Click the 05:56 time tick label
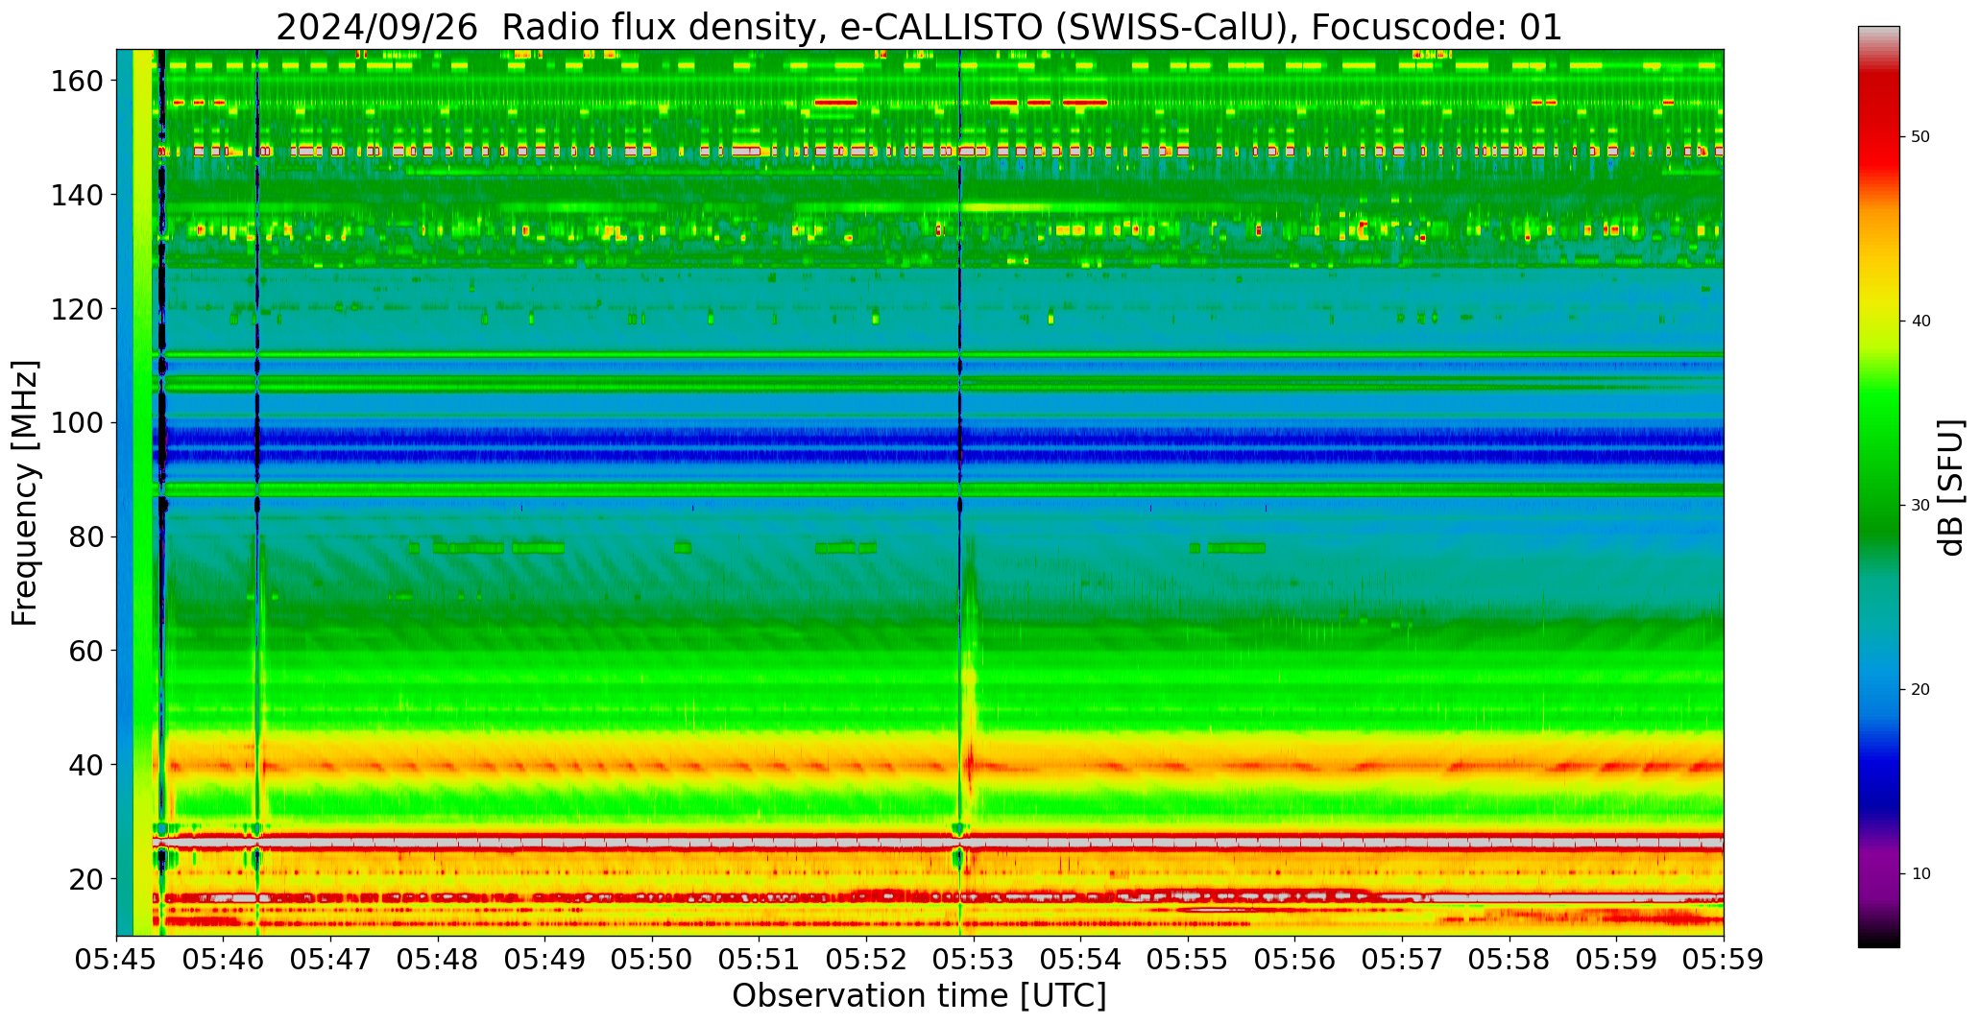Viewport: 1980px width, 1024px height. [1294, 960]
